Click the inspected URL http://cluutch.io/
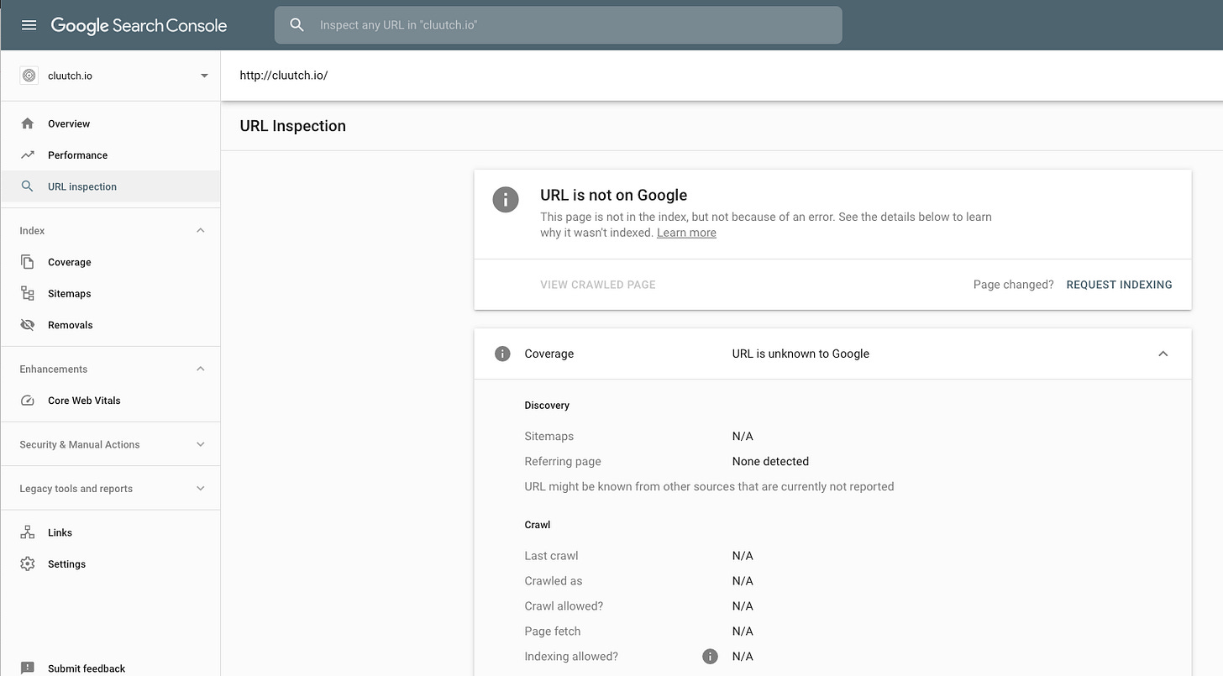The height and width of the screenshot is (676, 1223). (x=284, y=75)
